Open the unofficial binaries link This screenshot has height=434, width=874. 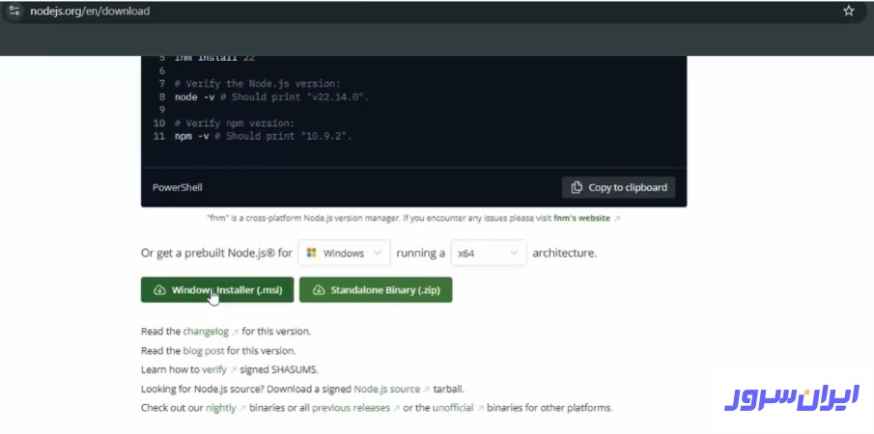[x=452, y=408]
